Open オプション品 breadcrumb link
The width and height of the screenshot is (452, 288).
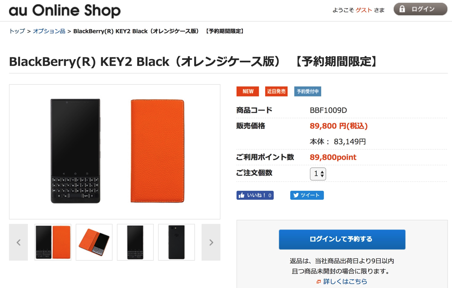pyautogui.click(x=49, y=31)
